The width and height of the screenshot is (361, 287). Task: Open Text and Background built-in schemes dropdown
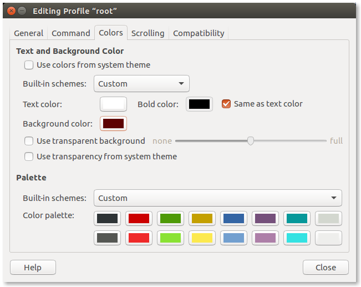pyautogui.click(x=141, y=83)
